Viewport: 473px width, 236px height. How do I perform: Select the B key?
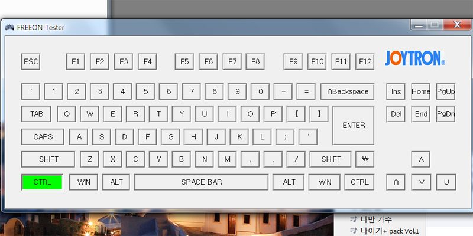point(182,159)
